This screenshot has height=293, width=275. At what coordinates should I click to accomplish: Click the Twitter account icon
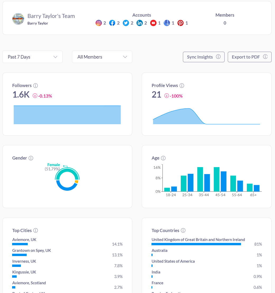pyautogui.click(x=126, y=23)
